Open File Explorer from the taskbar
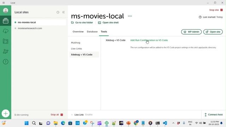Viewport: 226px width, 127px height. (56, 123)
